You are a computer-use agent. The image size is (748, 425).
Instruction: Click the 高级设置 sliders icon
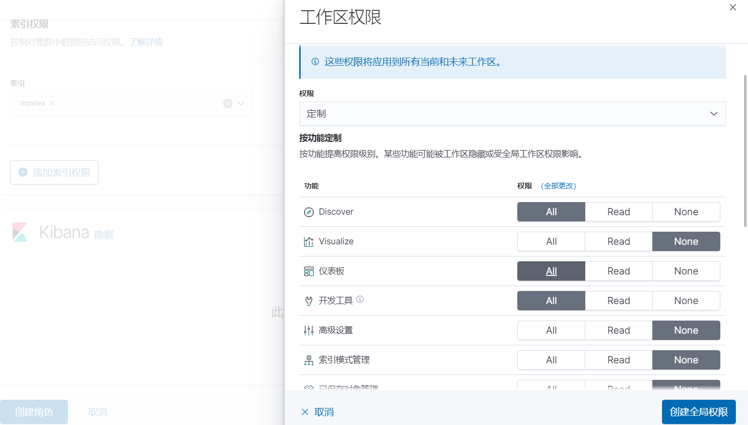tap(309, 331)
